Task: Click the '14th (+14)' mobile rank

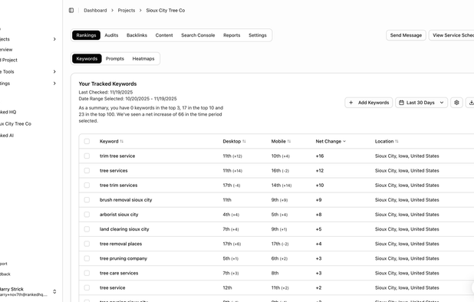Action: [x=281, y=185]
